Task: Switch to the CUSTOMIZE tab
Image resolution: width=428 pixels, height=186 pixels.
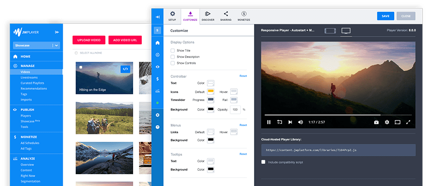Action: pyautogui.click(x=190, y=16)
